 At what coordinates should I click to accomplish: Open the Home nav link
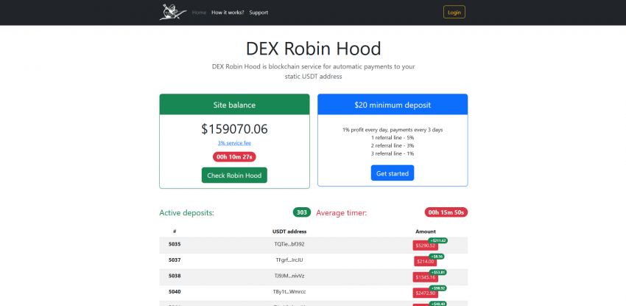[199, 13]
